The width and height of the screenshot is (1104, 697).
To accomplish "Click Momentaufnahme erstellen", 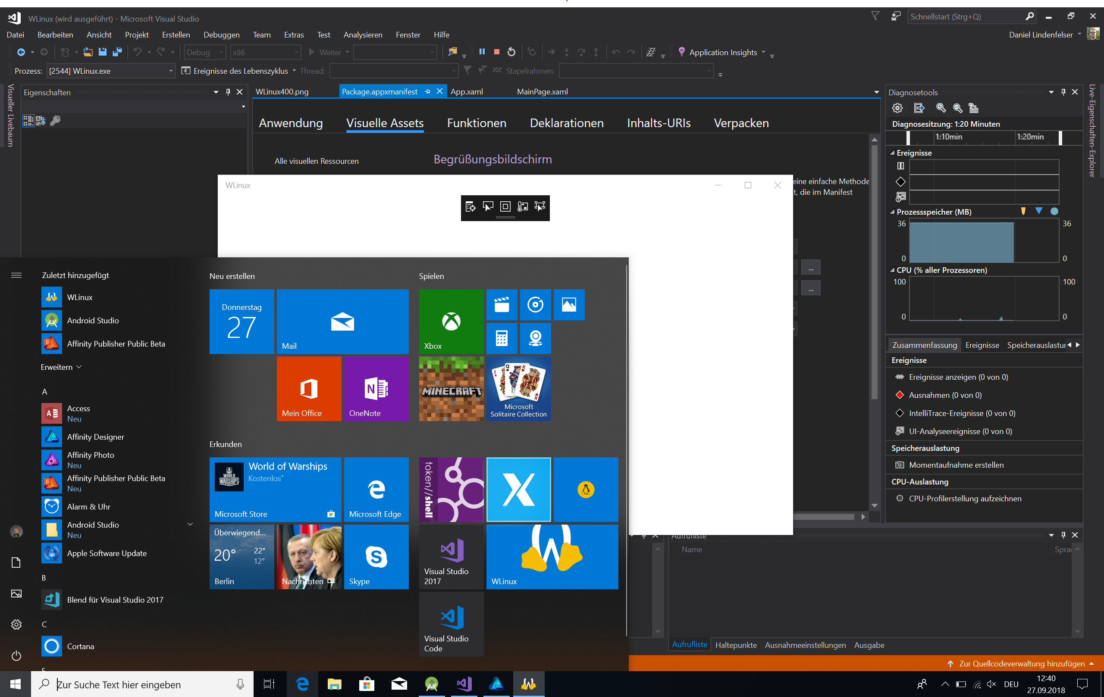I will tap(956, 465).
